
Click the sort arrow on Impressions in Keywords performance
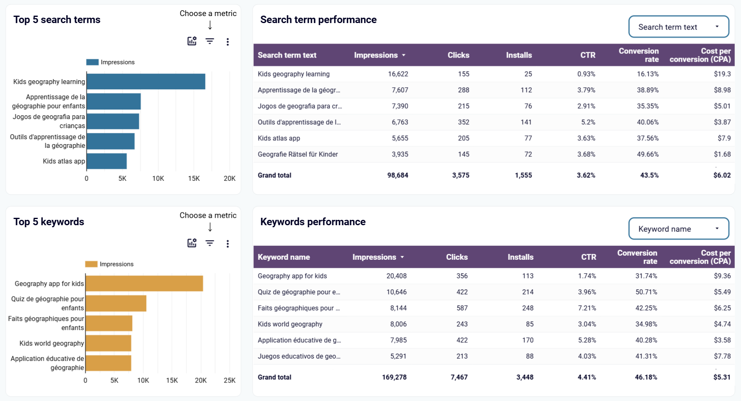(402, 257)
